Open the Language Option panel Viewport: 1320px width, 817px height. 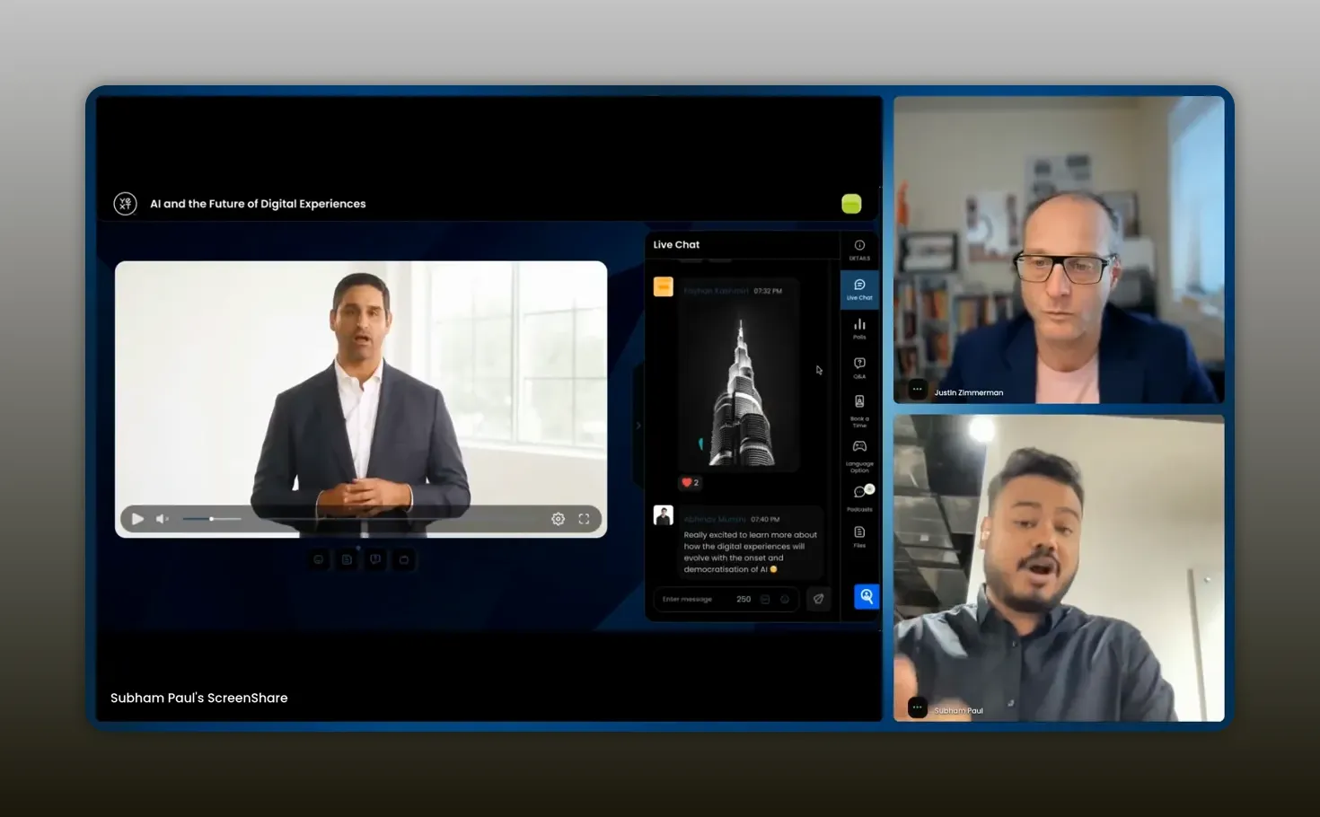click(x=859, y=447)
